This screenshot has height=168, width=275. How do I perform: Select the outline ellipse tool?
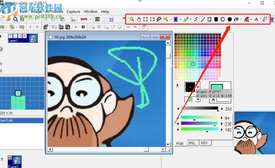223,19
